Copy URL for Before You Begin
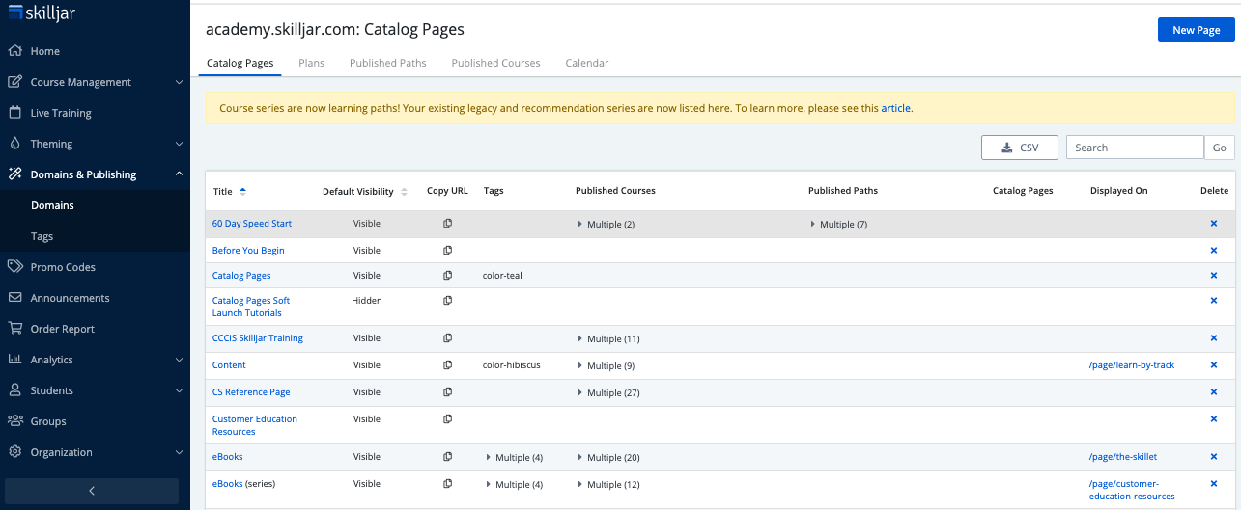This screenshot has height=510, width=1241. [x=447, y=251]
